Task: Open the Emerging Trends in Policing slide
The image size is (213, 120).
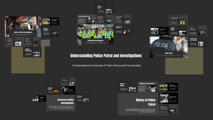Action: pos(86,19)
